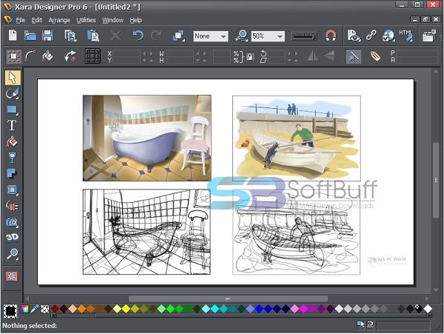Open the quality None dropdown
The height and width of the screenshot is (334, 444).
click(x=211, y=36)
